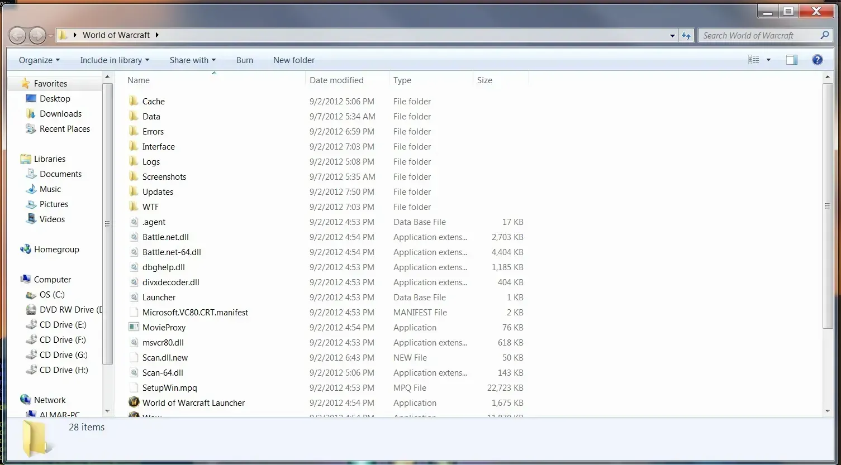Open the view options dropdown arrow
The width and height of the screenshot is (841, 465).
pyautogui.click(x=768, y=60)
